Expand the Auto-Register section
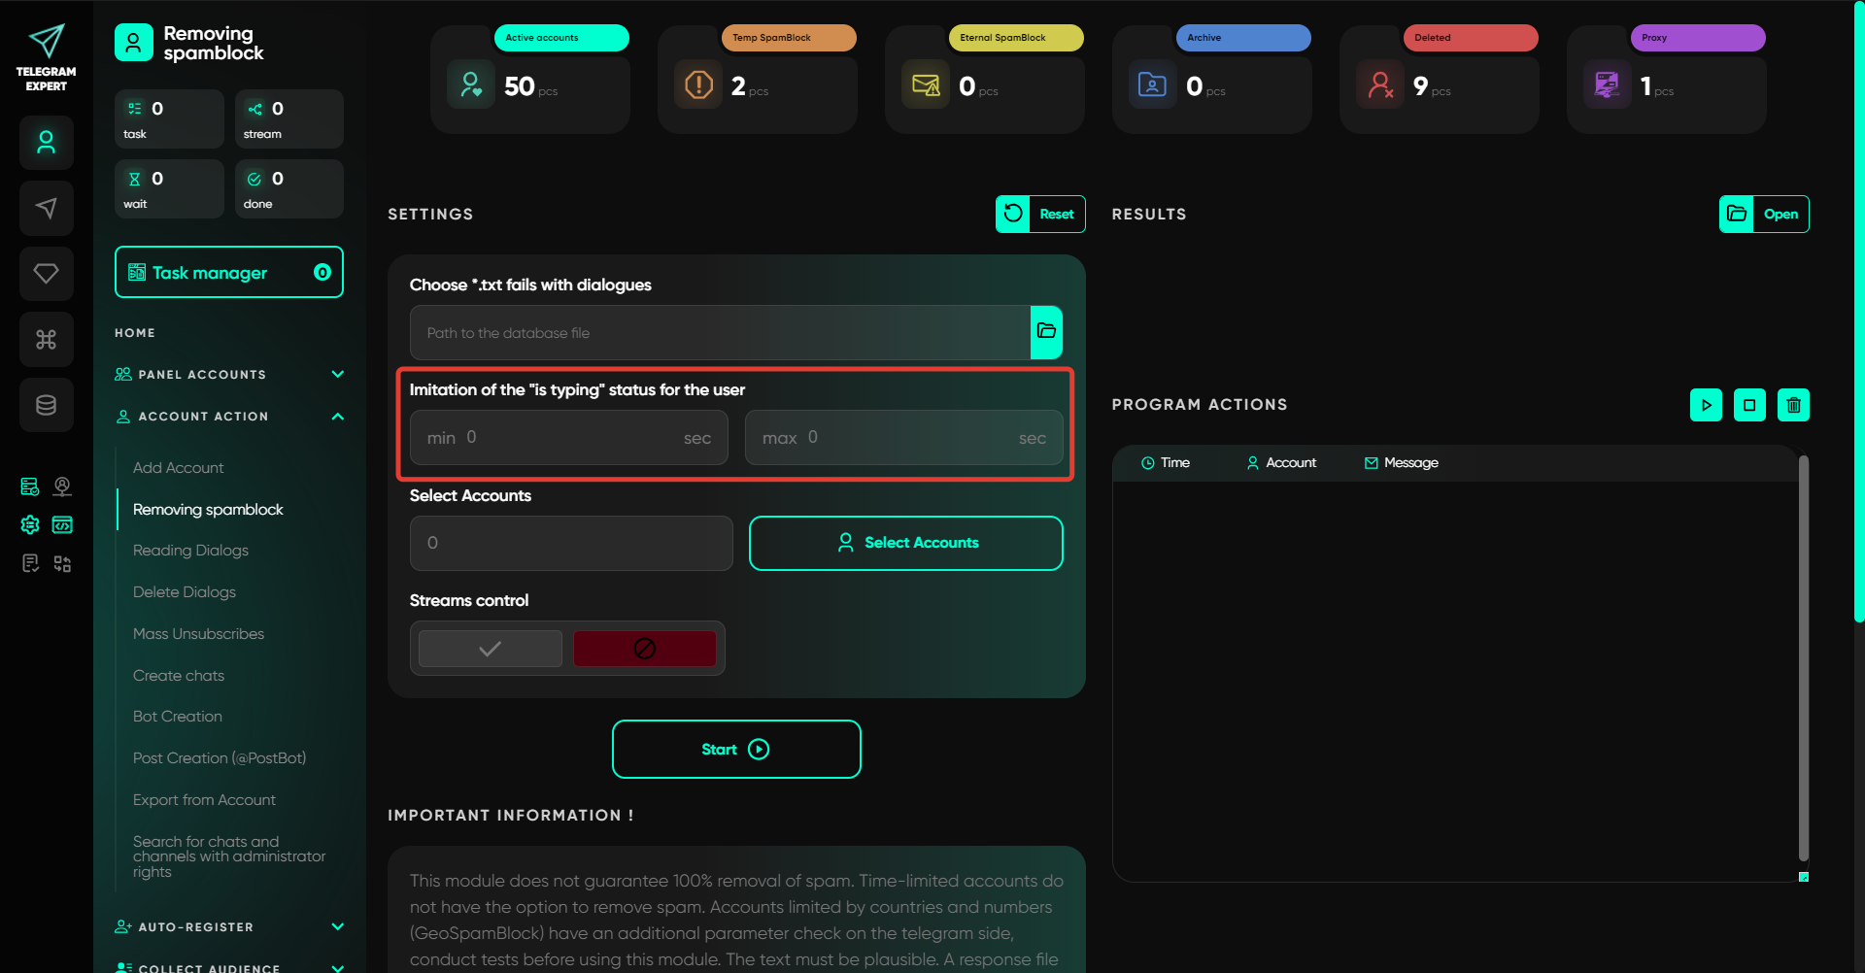This screenshot has height=973, width=1865. (337, 926)
